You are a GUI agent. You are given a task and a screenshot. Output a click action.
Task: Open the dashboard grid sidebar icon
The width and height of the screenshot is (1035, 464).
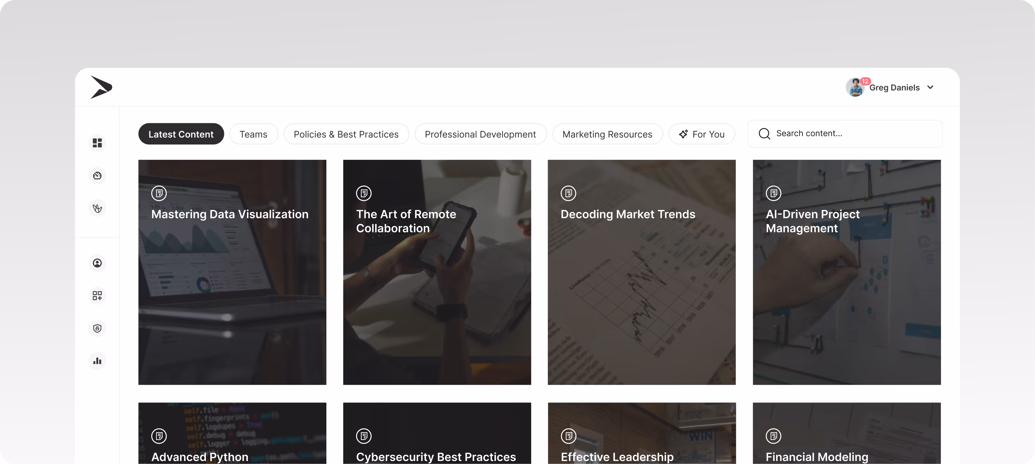pyautogui.click(x=97, y=143)
